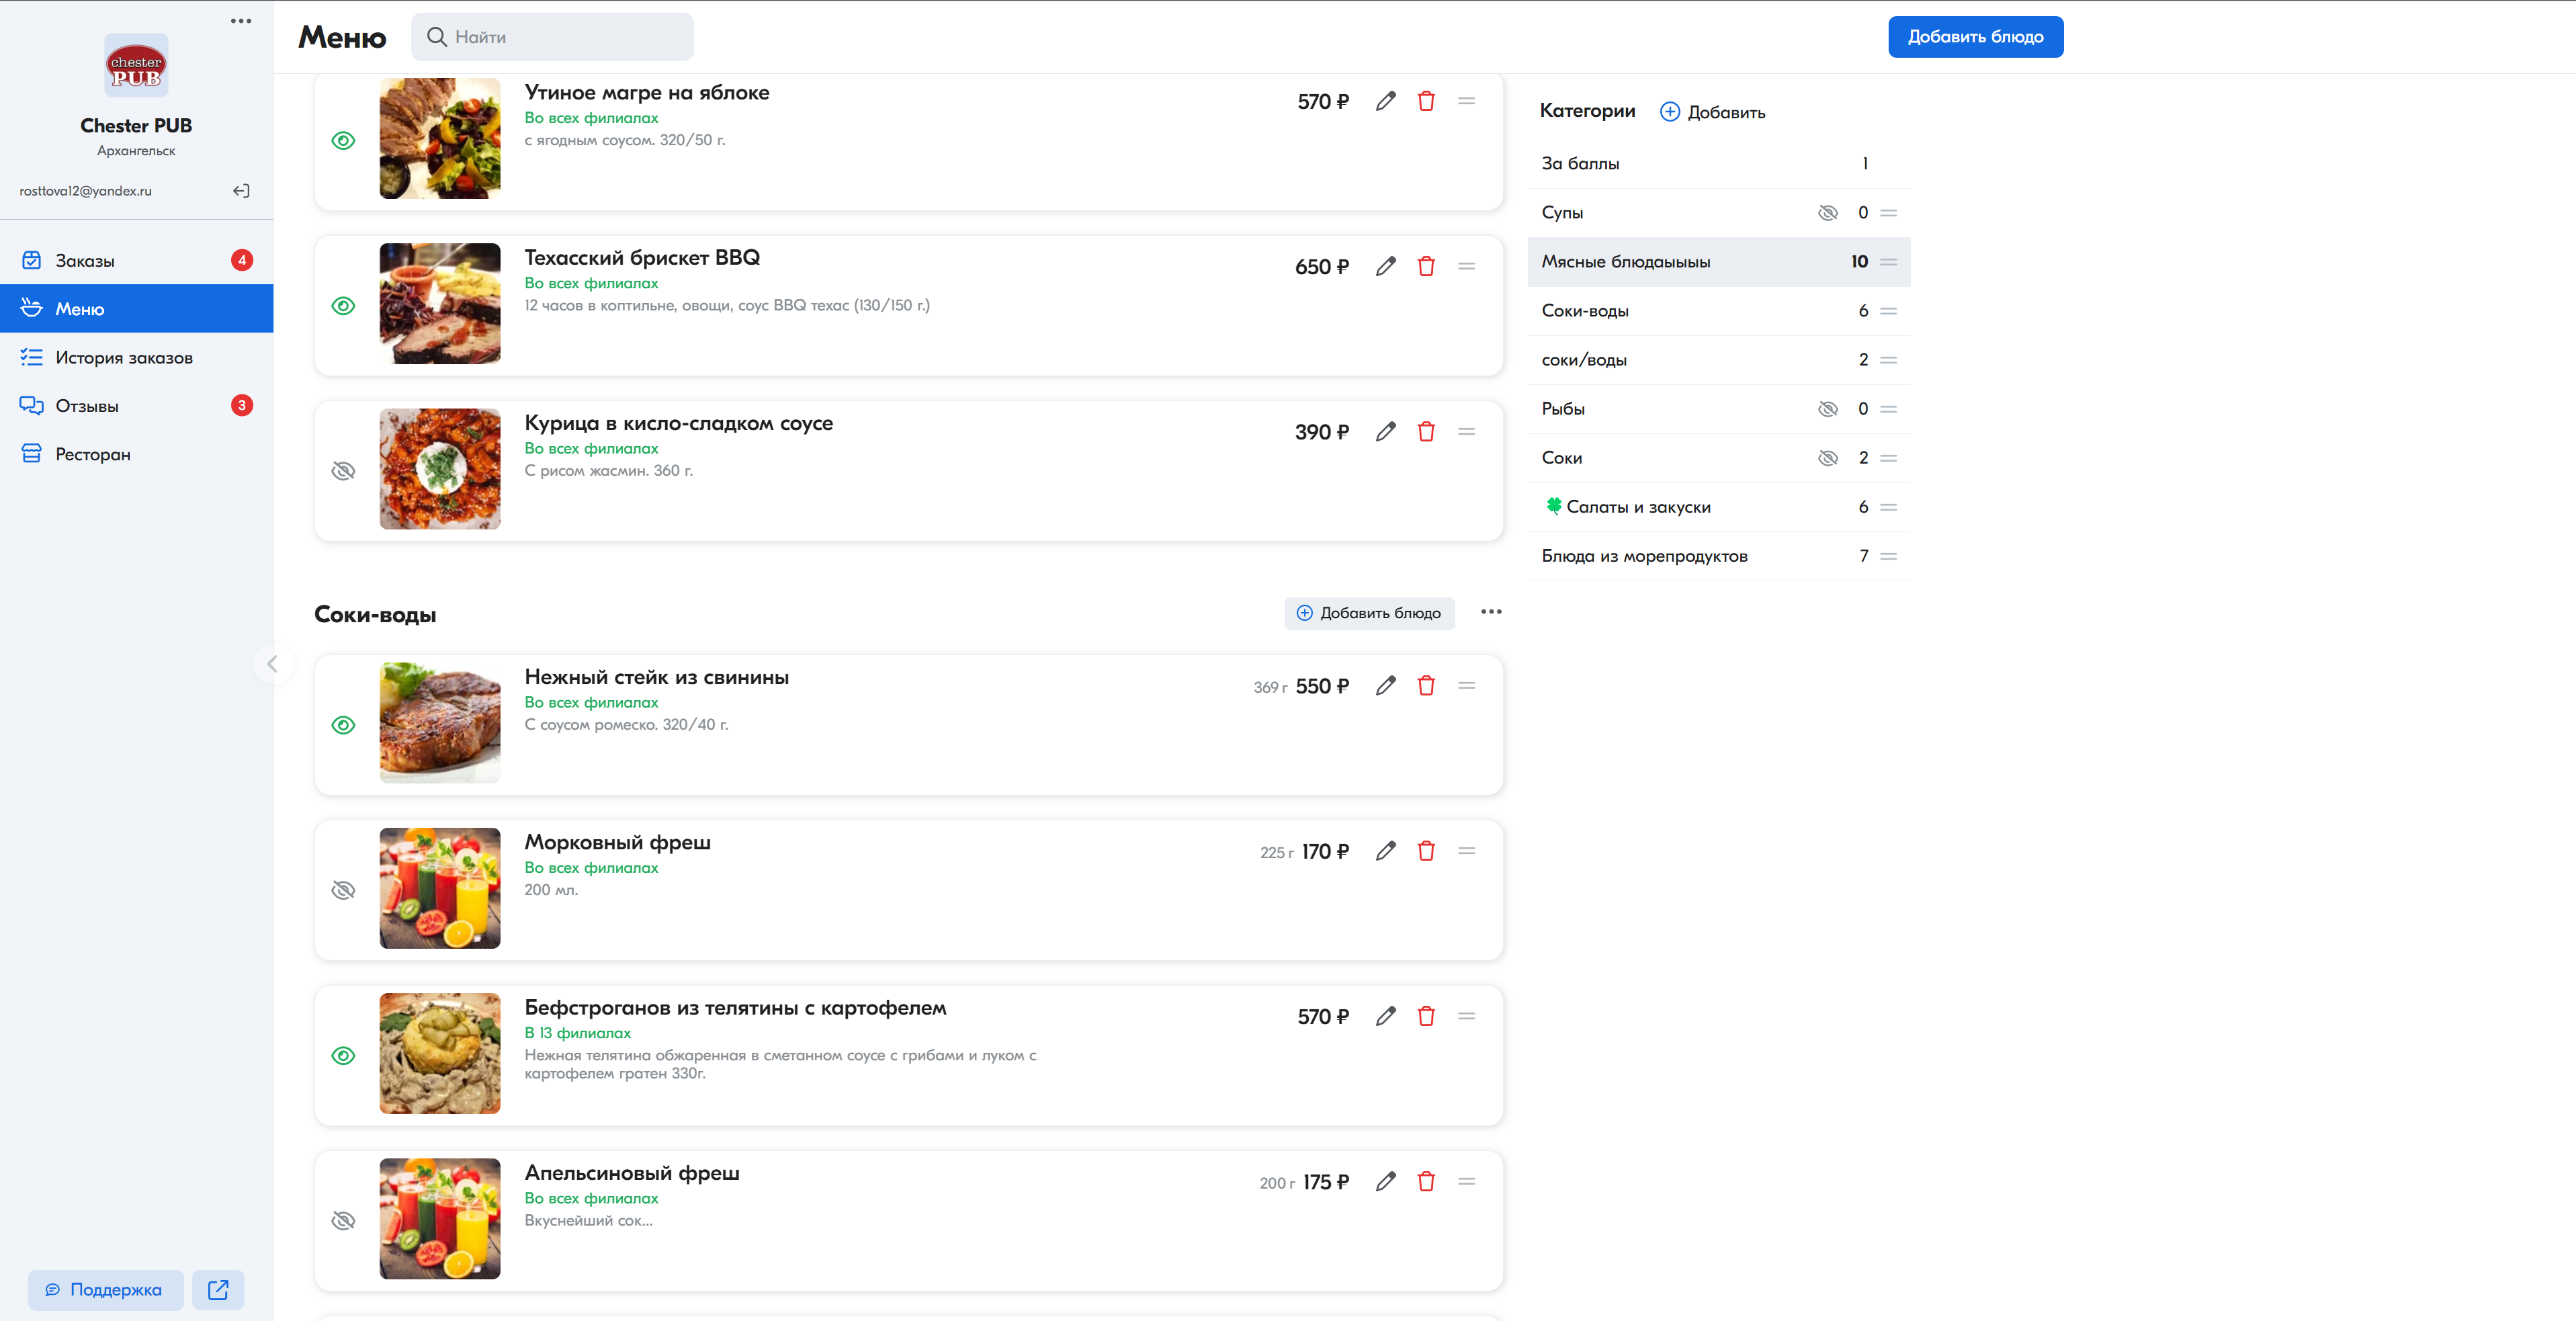The width and height of the screenshot is (2576, 1321).
Task: Click plus icon to add category
Action: click(x=1669, y=112)
